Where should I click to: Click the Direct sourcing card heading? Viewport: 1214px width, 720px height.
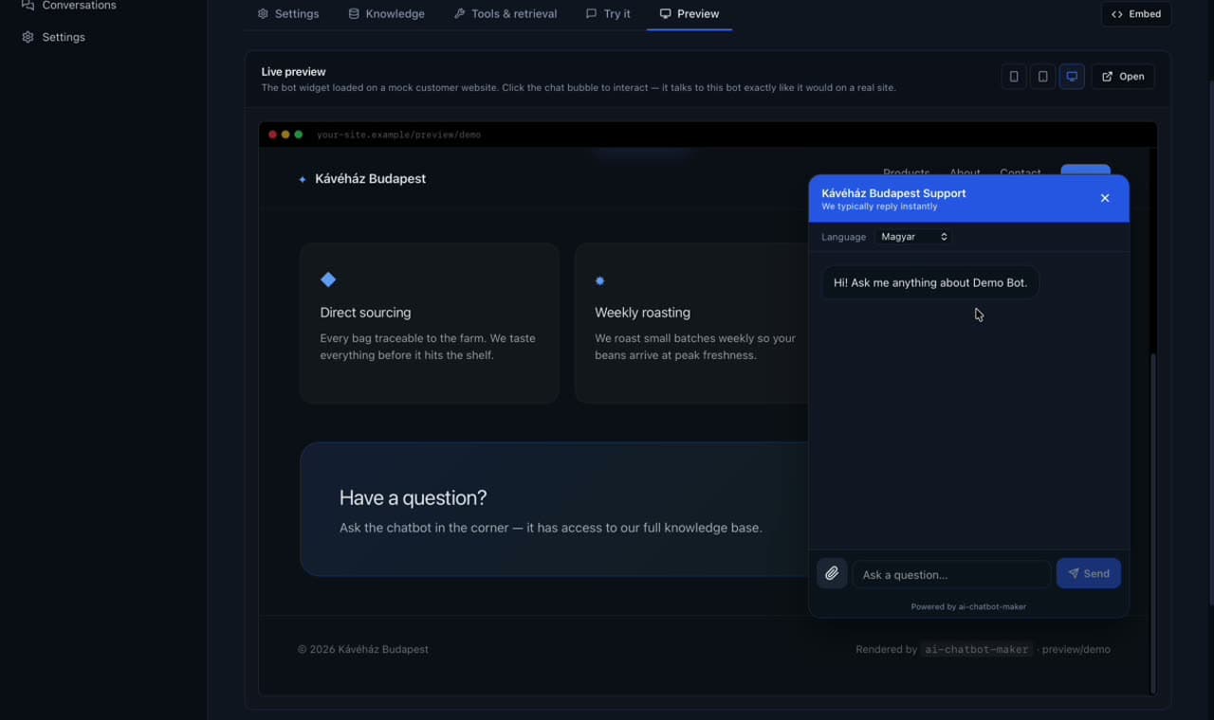pos(365,313)
